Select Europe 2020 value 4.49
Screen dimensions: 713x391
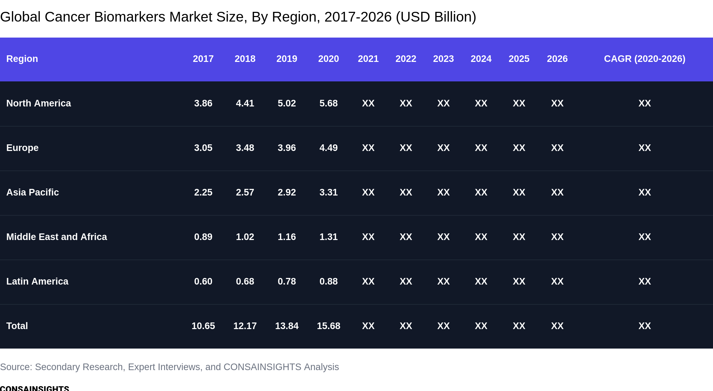coord(329,148)
